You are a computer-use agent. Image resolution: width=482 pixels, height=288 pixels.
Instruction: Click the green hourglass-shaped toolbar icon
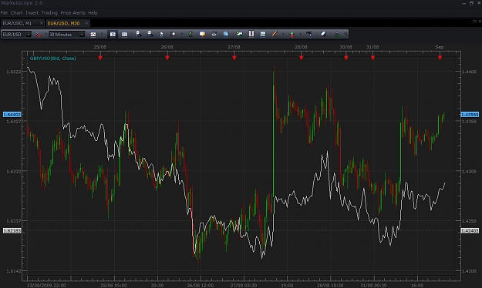pyautogui.click(x=190, y=35)
